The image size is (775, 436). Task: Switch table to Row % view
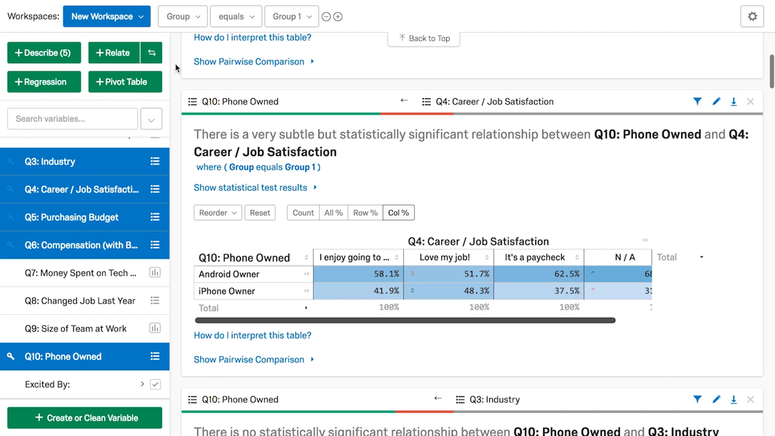click(365, 213)
